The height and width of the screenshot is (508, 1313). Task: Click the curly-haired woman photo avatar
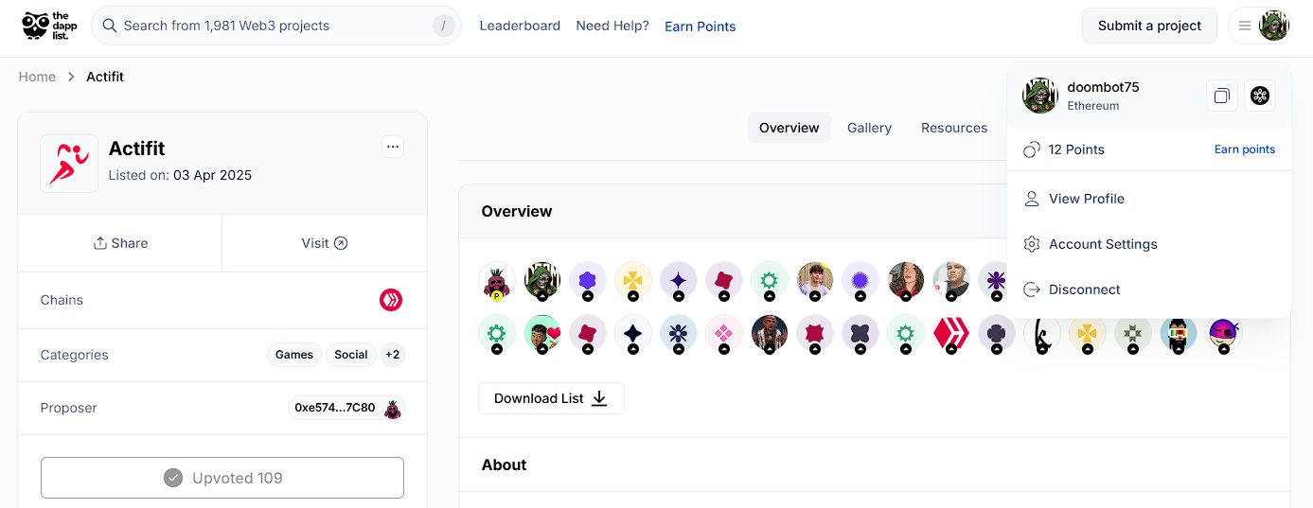[x=905, y=281]
